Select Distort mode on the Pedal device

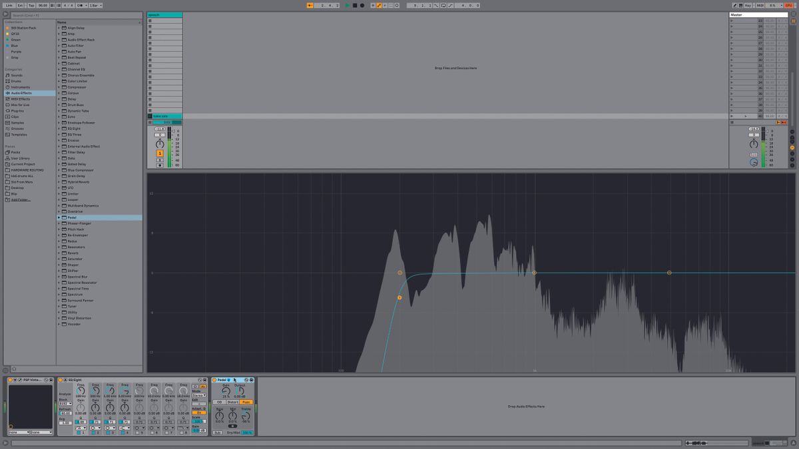pyautogui.click(x=232, y=402)
